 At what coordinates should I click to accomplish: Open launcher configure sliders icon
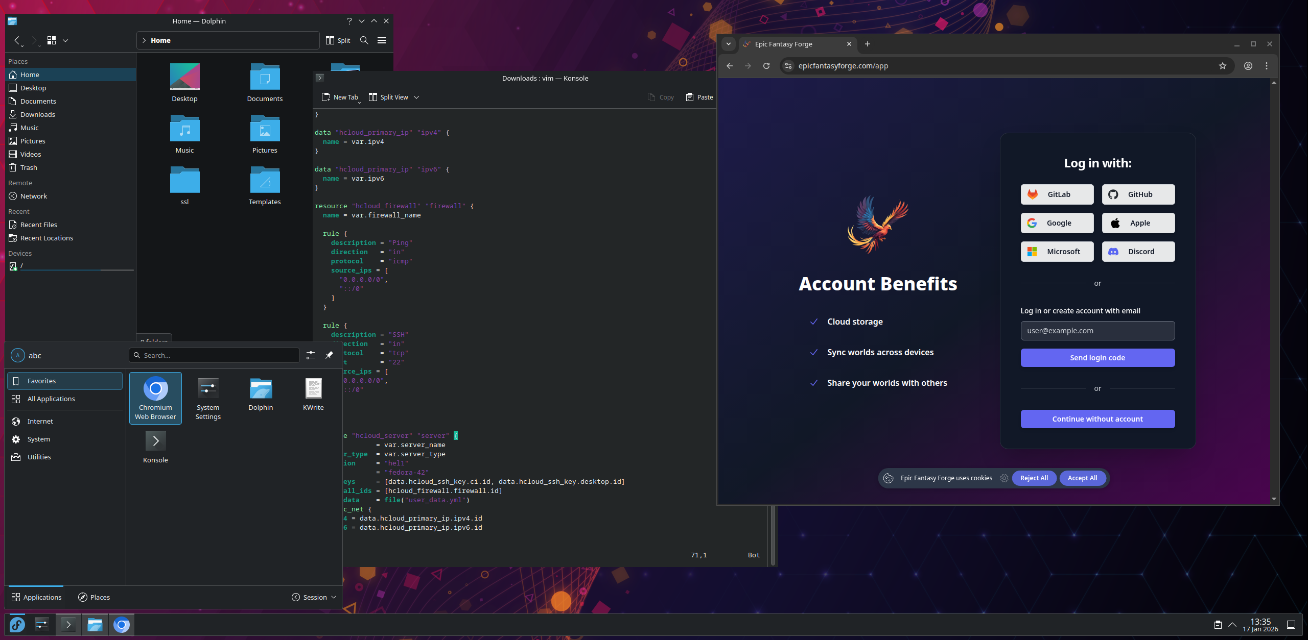(x=311, y=355)
